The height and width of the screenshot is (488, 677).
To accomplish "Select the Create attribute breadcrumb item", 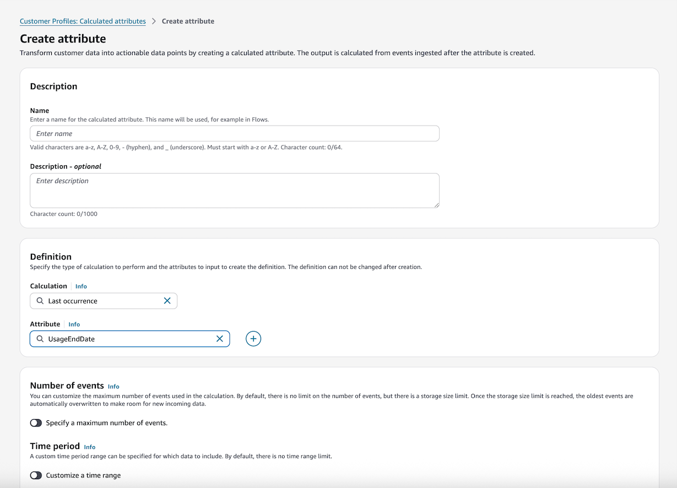I will point(188,21).
